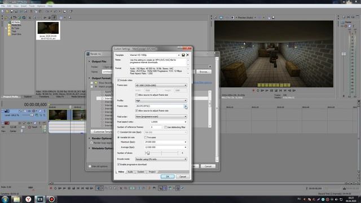The width and height of the screenshot is (361, 203).
Task: Open the Options menu
Action: [41, 6]
